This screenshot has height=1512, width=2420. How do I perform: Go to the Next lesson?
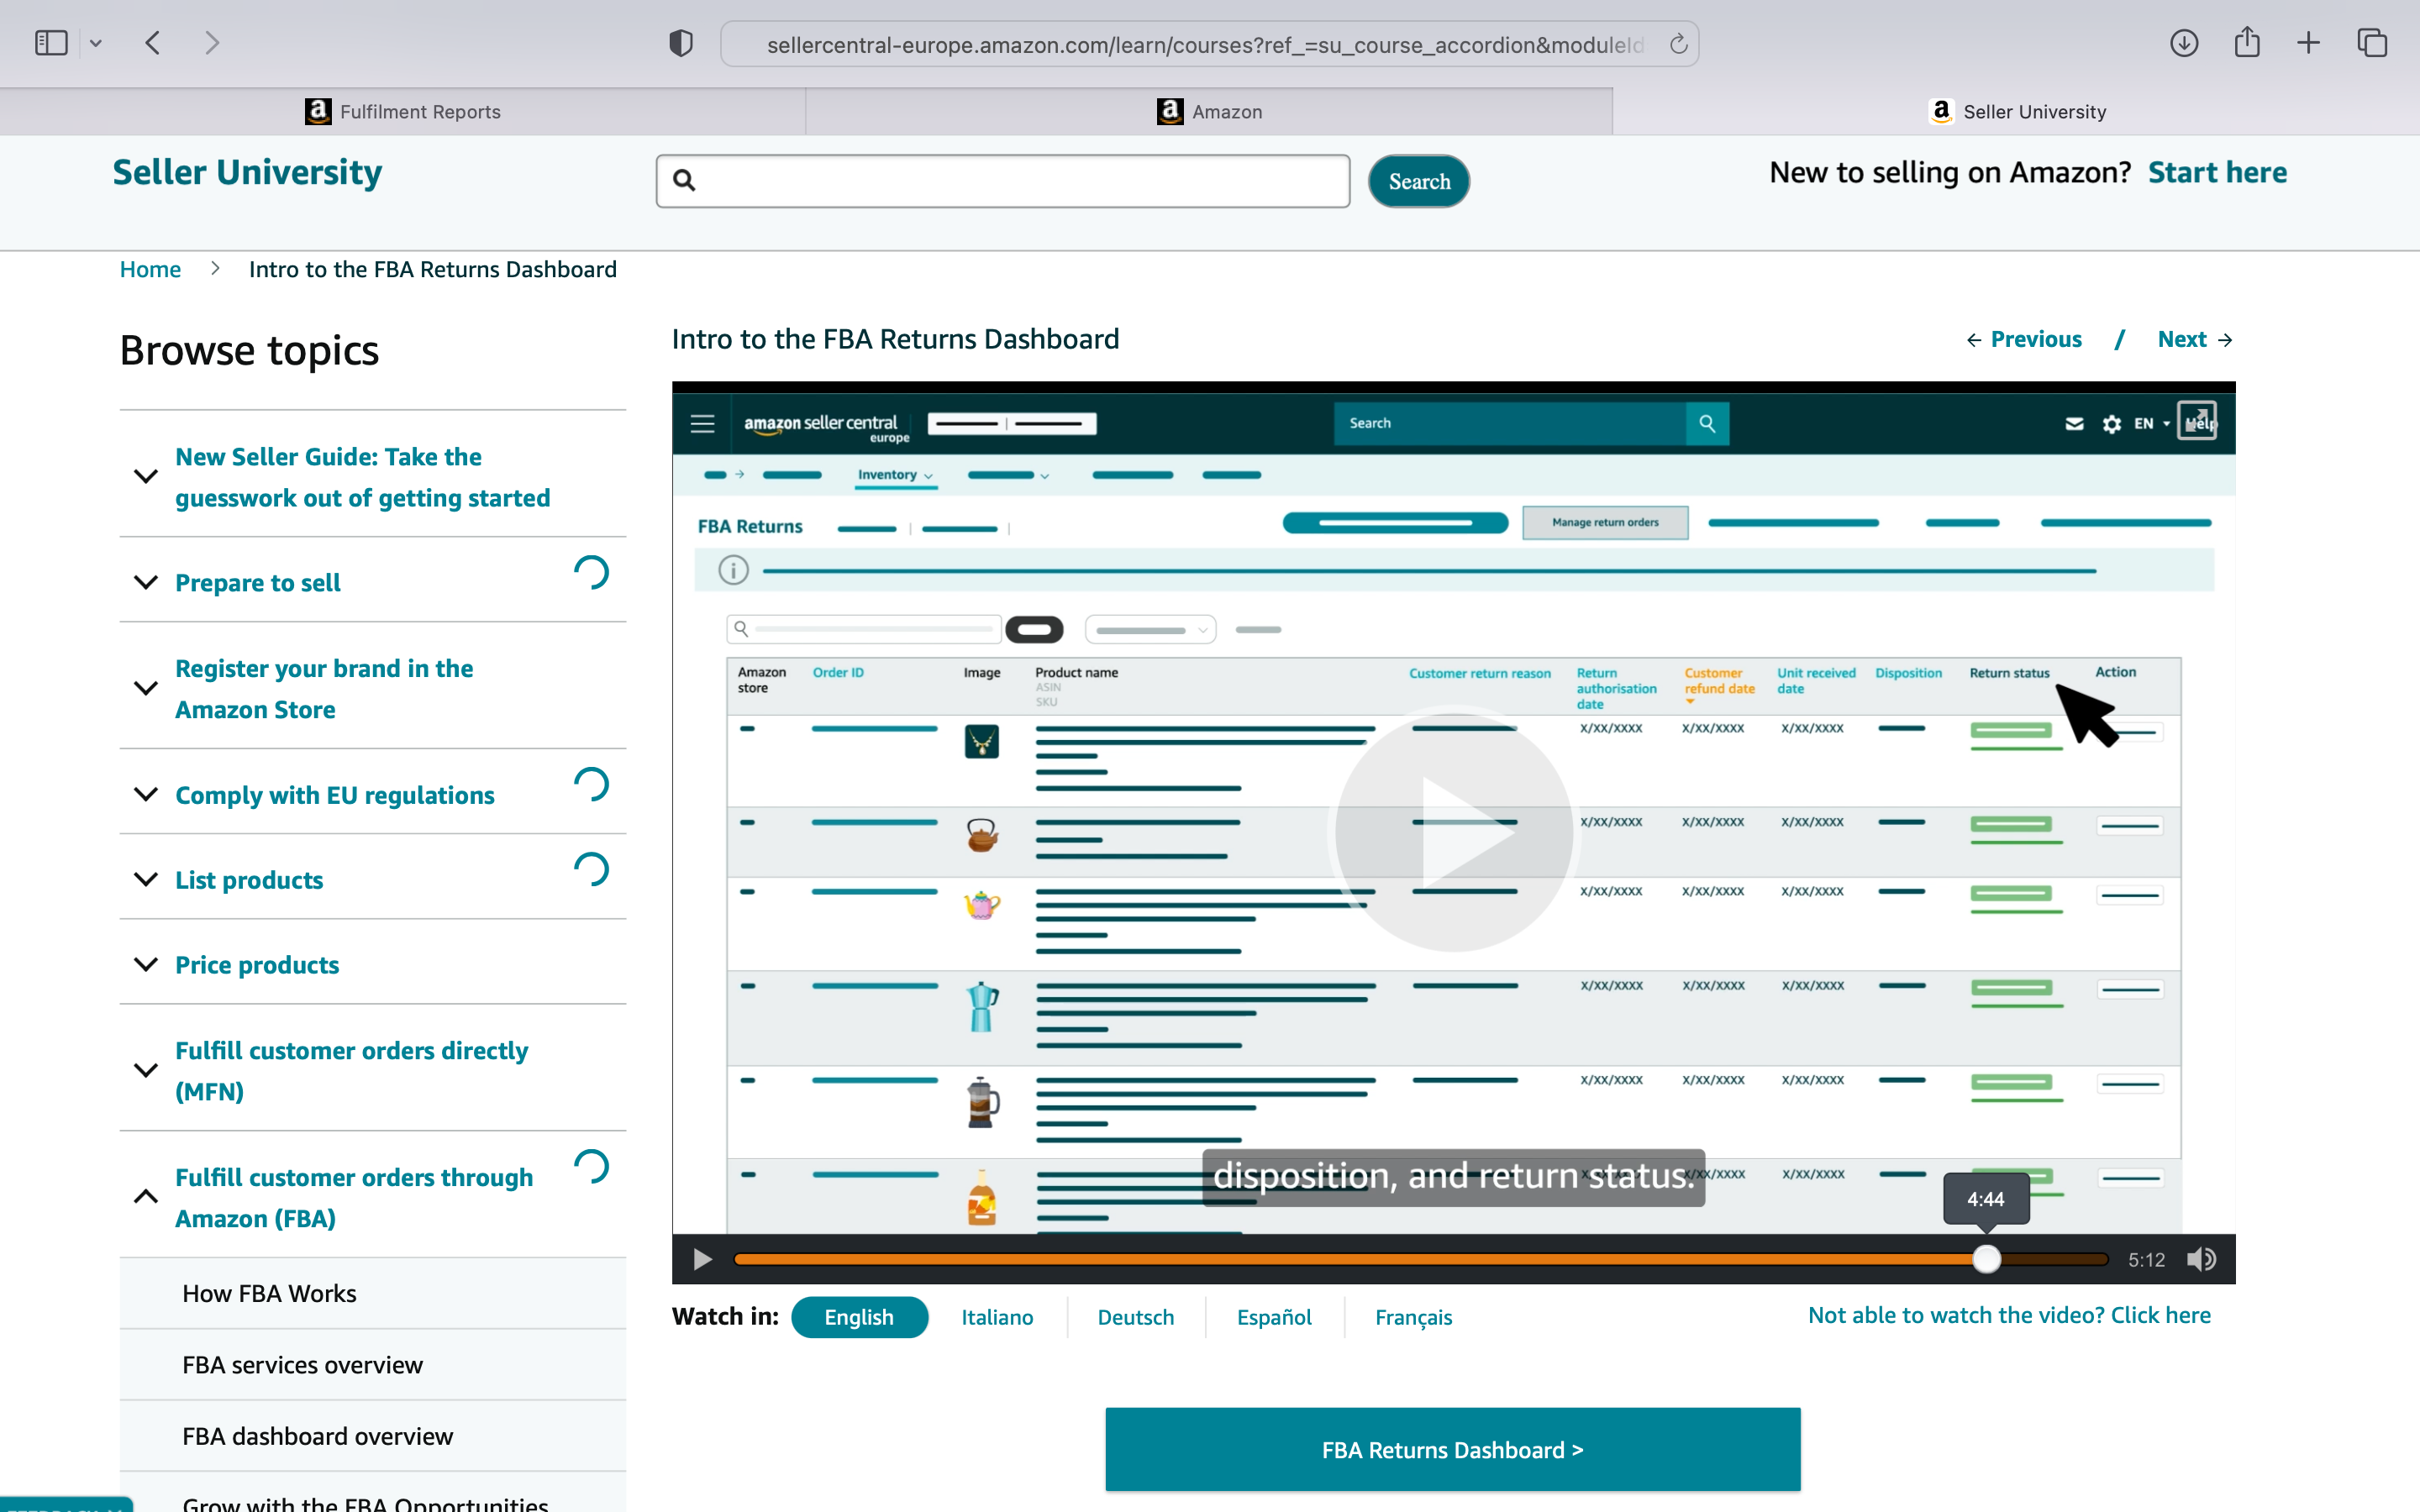[x=2195, y=339]
